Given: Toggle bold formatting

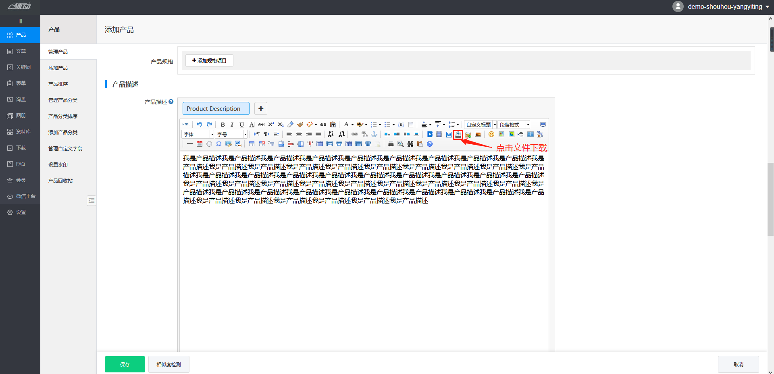Looking at the screenshot, I should pos(223,125).
